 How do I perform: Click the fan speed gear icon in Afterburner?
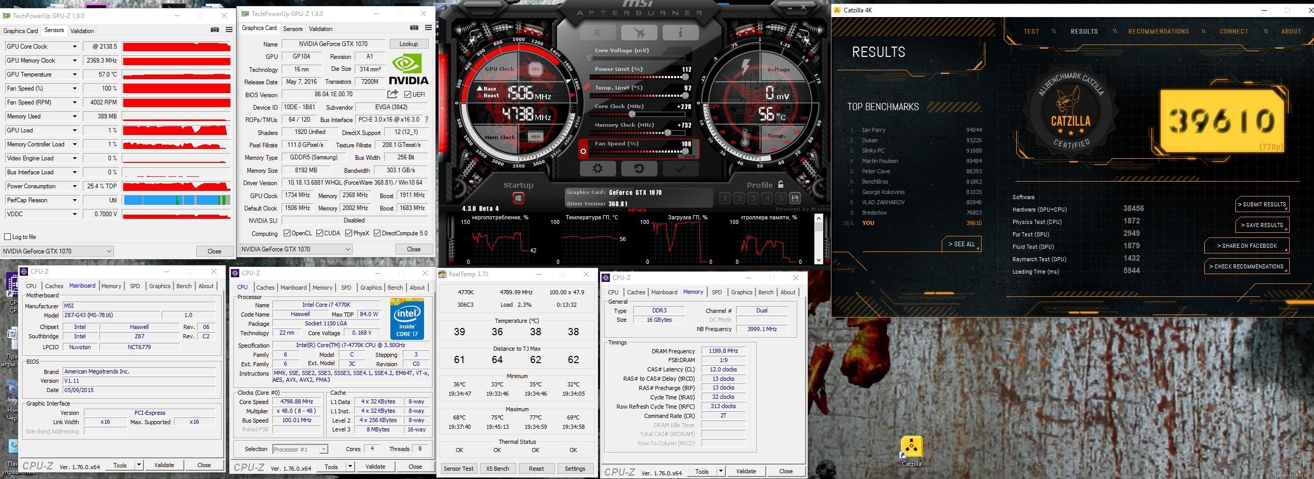click(583, 152)
